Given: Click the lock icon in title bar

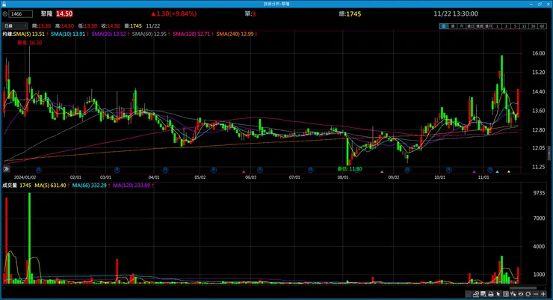Looking at the screenshot, I should pos(4,4).
